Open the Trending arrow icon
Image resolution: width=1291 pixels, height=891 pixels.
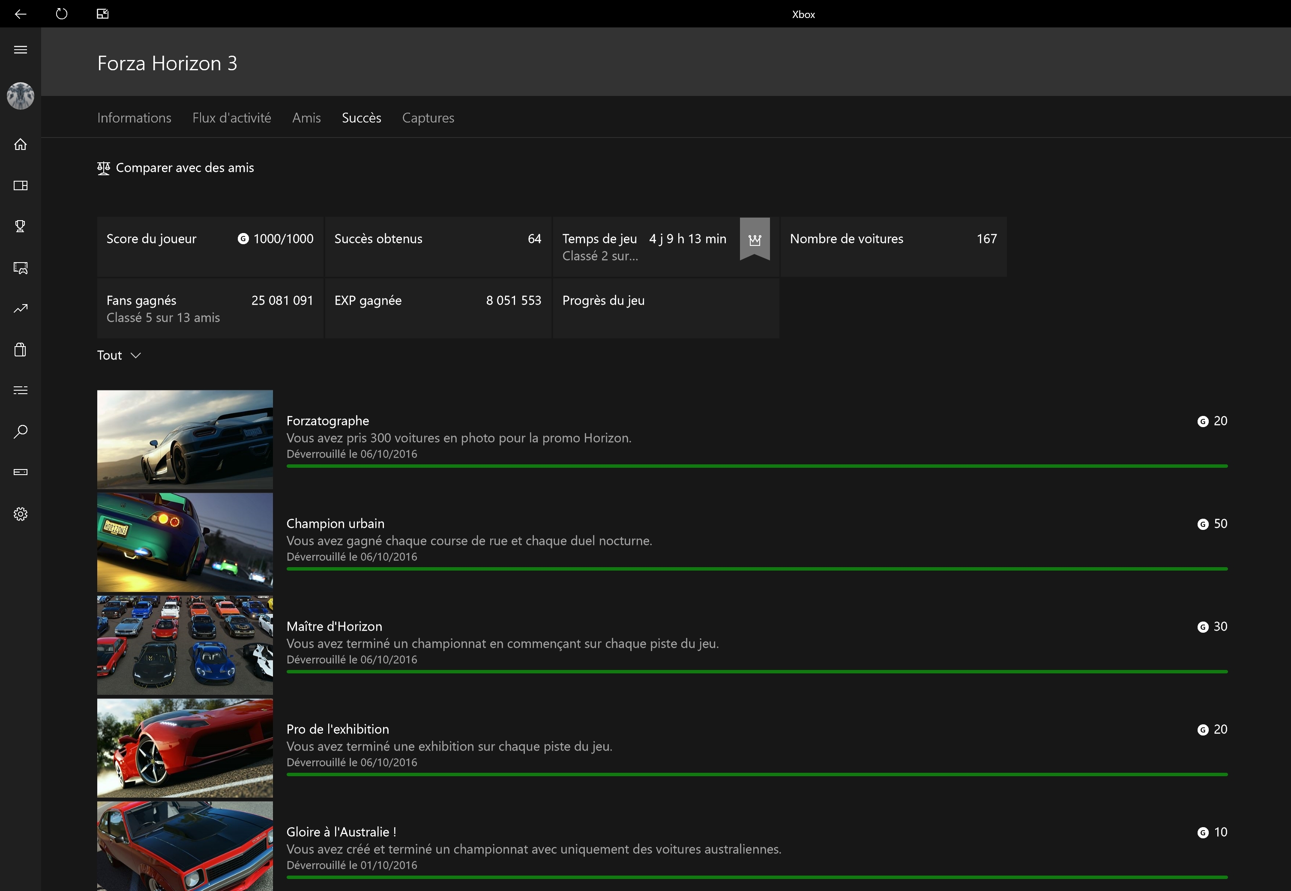tap(21, 309)
